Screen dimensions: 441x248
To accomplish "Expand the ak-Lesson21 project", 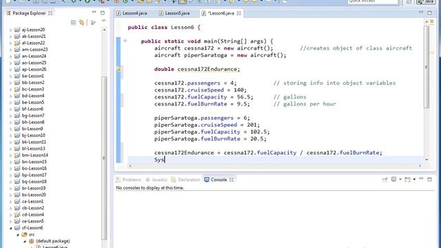I will click(x=11, y=37).
